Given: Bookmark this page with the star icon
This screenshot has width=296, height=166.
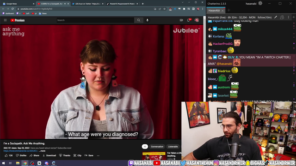Looking at the screenshot, I should pos(165,9).
